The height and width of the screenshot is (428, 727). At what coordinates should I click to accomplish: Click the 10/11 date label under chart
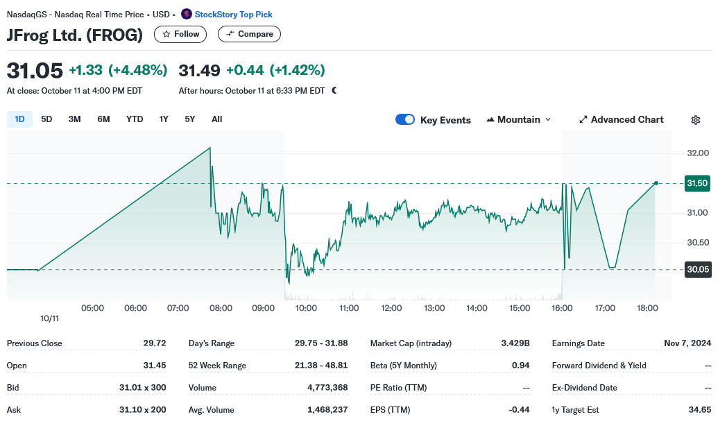tap(50, 318)
